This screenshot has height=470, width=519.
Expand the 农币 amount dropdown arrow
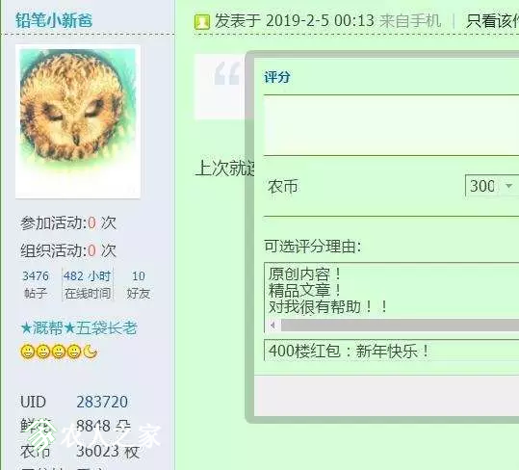(509, 186)
